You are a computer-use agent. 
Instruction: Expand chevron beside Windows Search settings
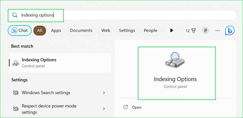[104, 93]
